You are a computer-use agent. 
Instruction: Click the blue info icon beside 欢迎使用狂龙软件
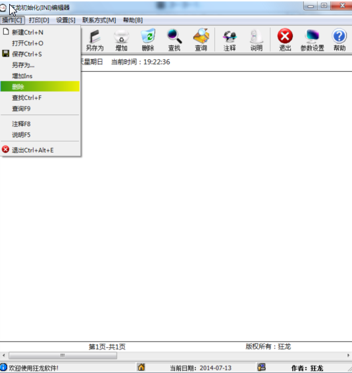tap(3, 367)
